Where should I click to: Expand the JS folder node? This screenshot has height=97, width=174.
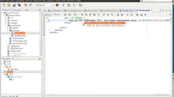(x=6, y=18)
